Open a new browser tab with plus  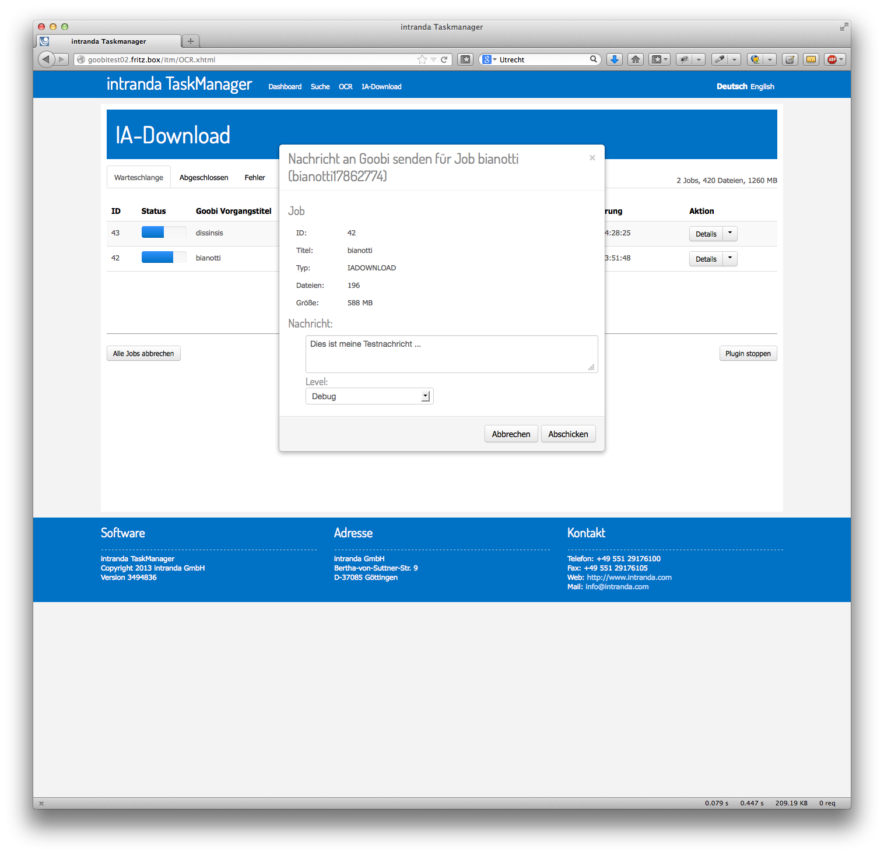click(191, 41)
